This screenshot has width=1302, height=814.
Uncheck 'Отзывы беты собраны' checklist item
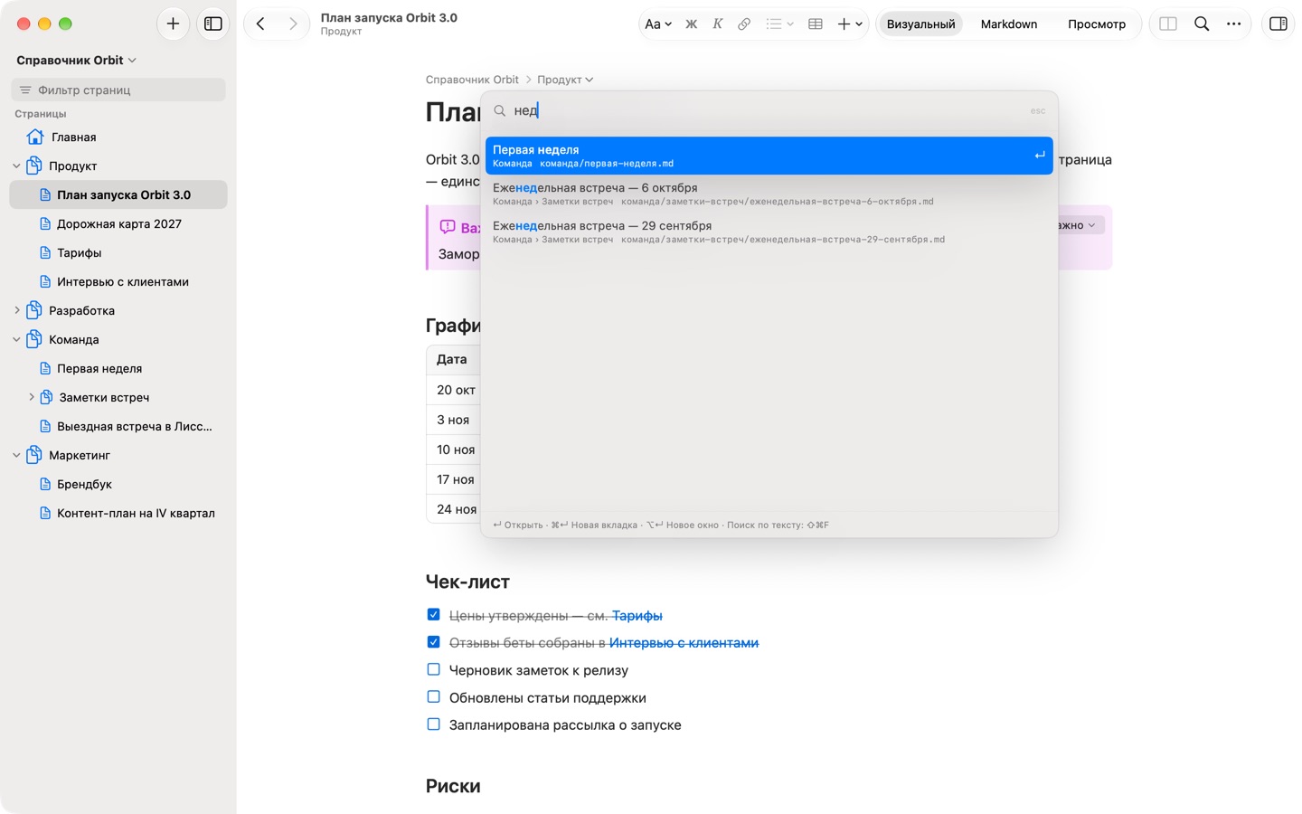pos(434,642)
